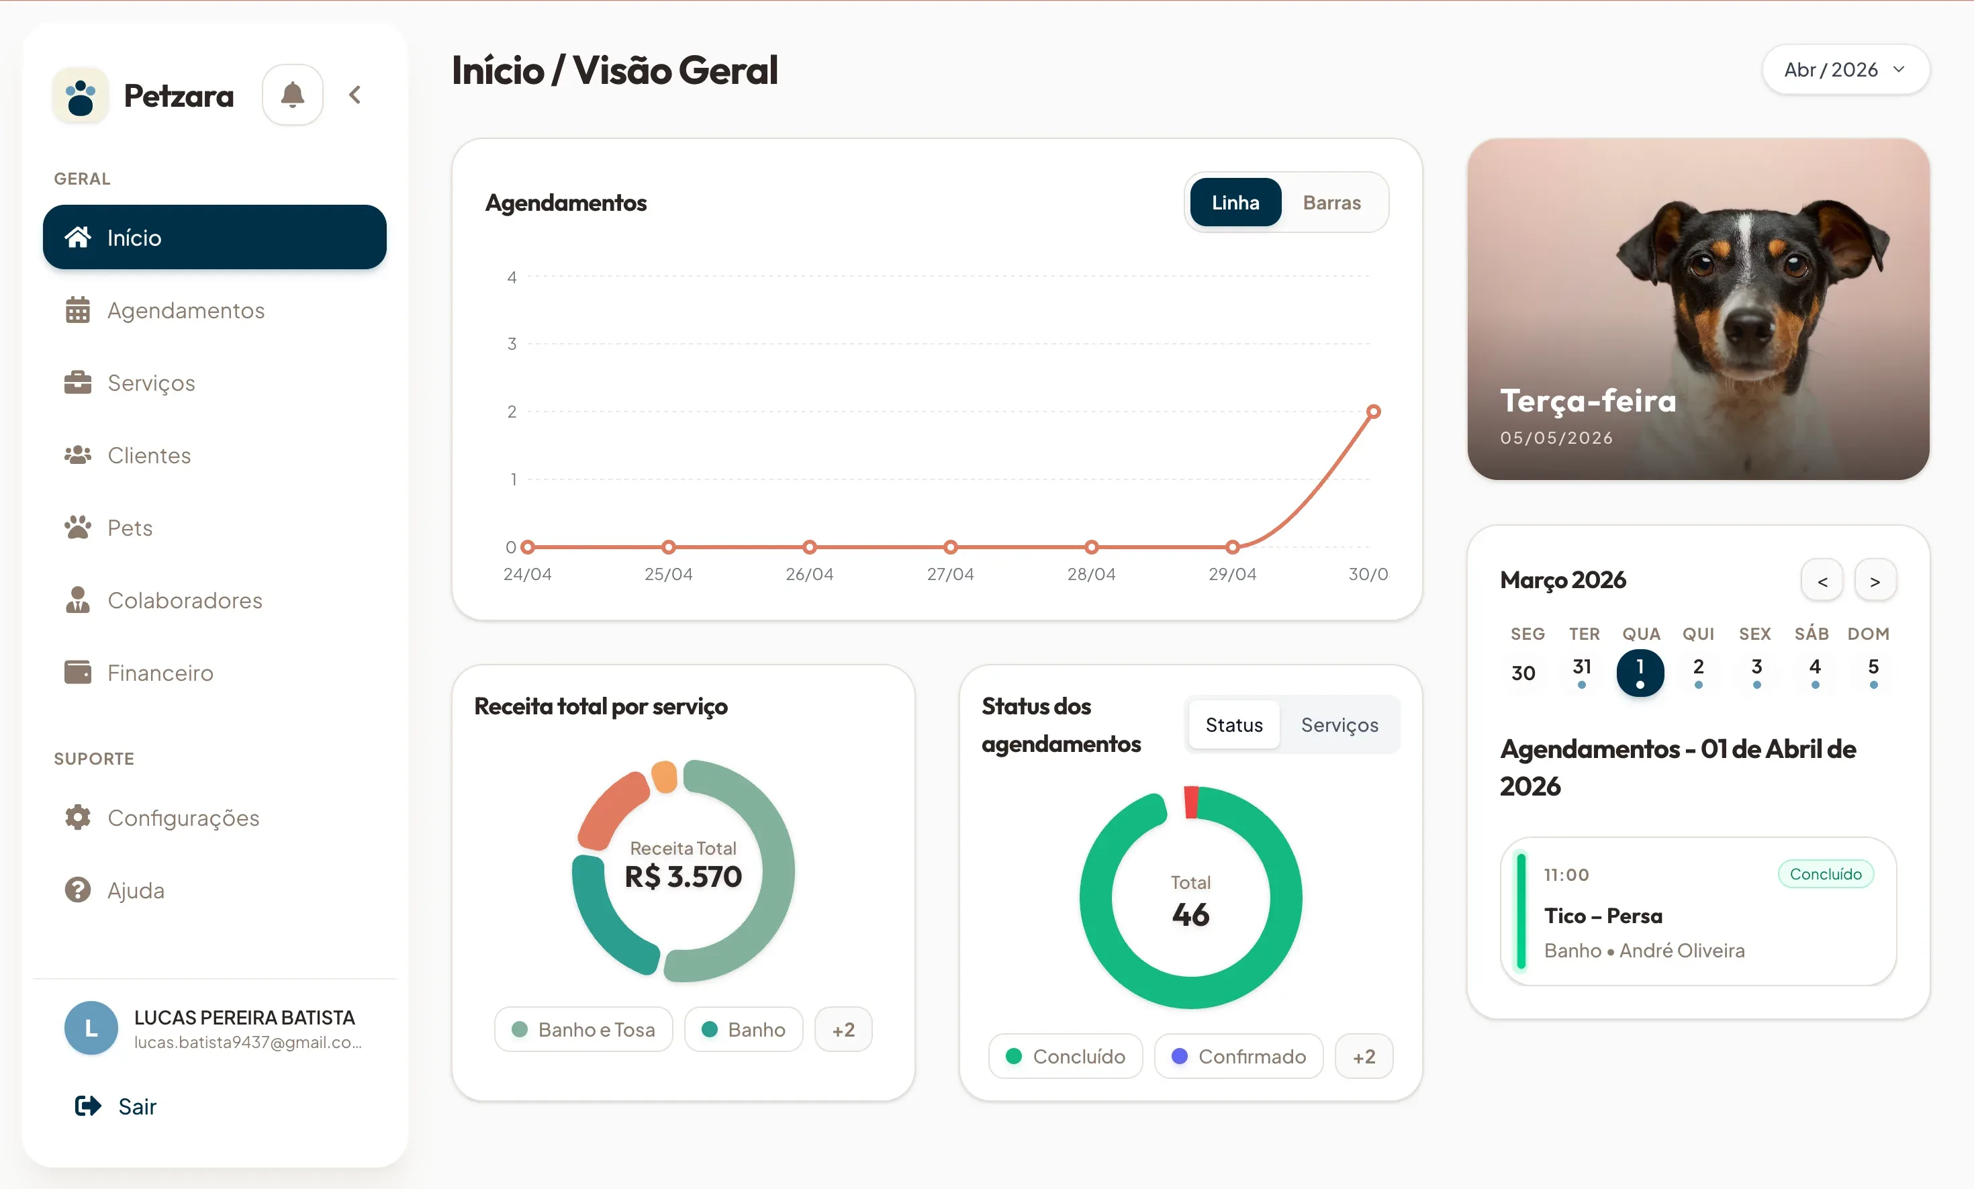
Task: Click the Sair logout icon
Action: [88, 1106]
